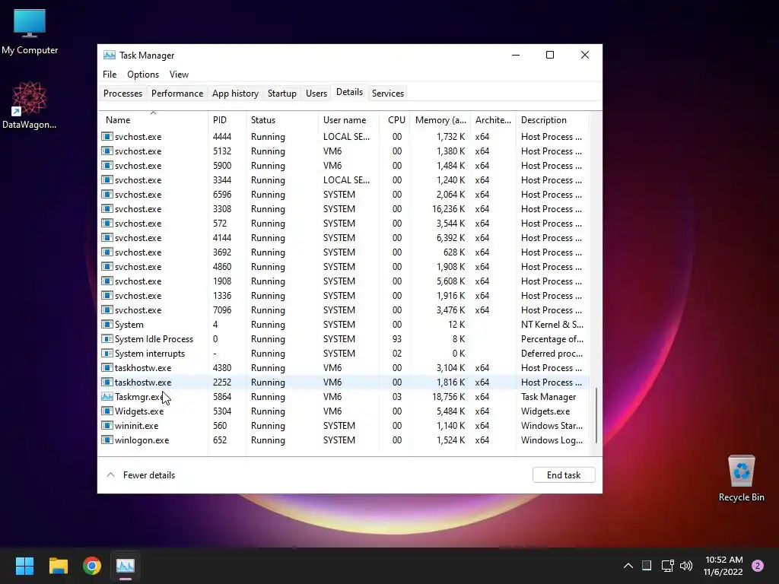Collapse view with Fewer details

click(x=141, y=475)
